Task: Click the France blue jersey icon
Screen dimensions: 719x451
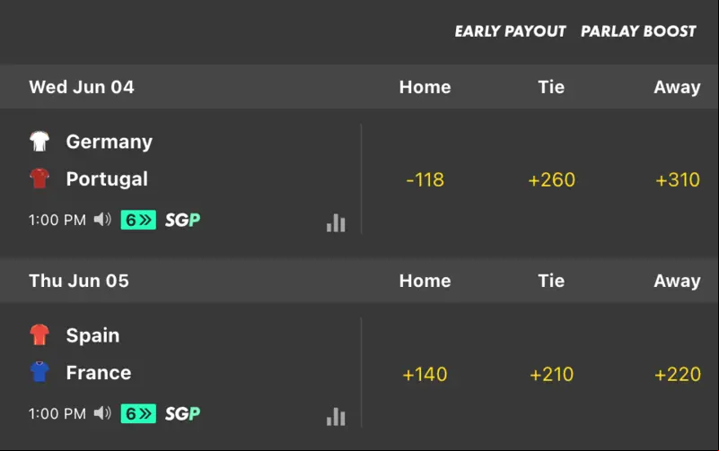Action: 39,372
